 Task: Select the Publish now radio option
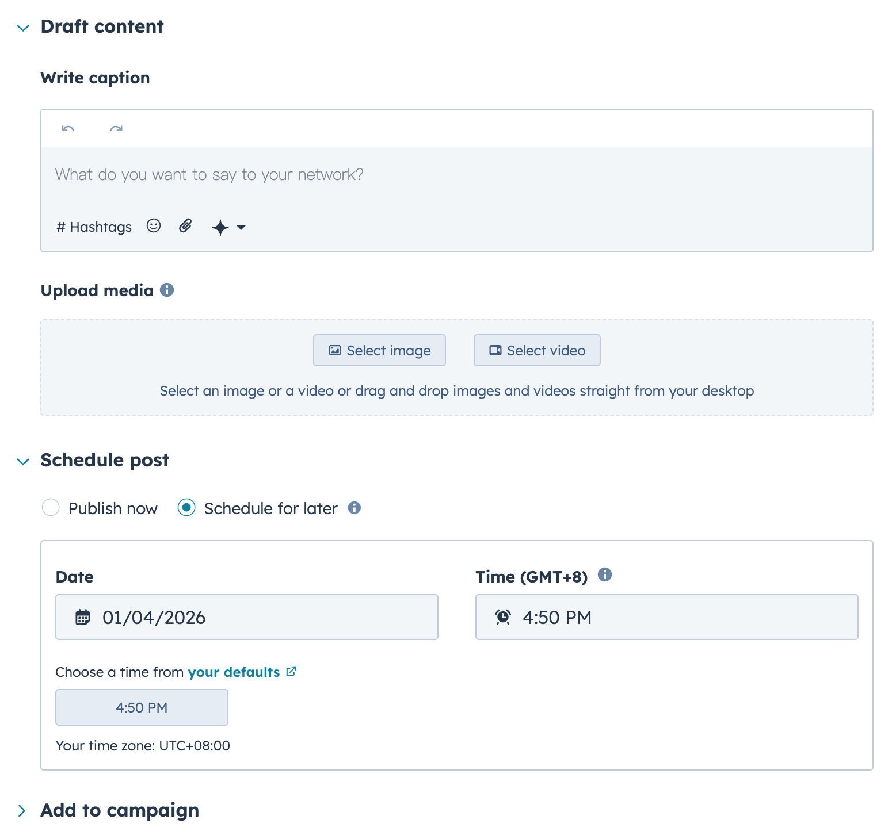pos(51,508)
